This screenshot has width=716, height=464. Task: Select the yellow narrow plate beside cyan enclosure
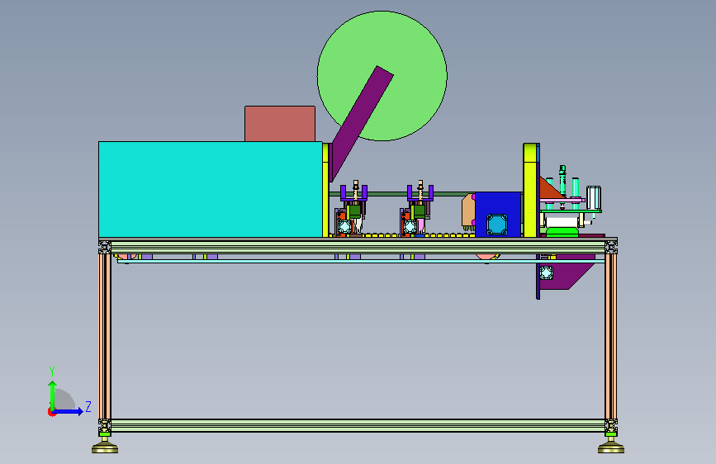click(x=325, y=190)
